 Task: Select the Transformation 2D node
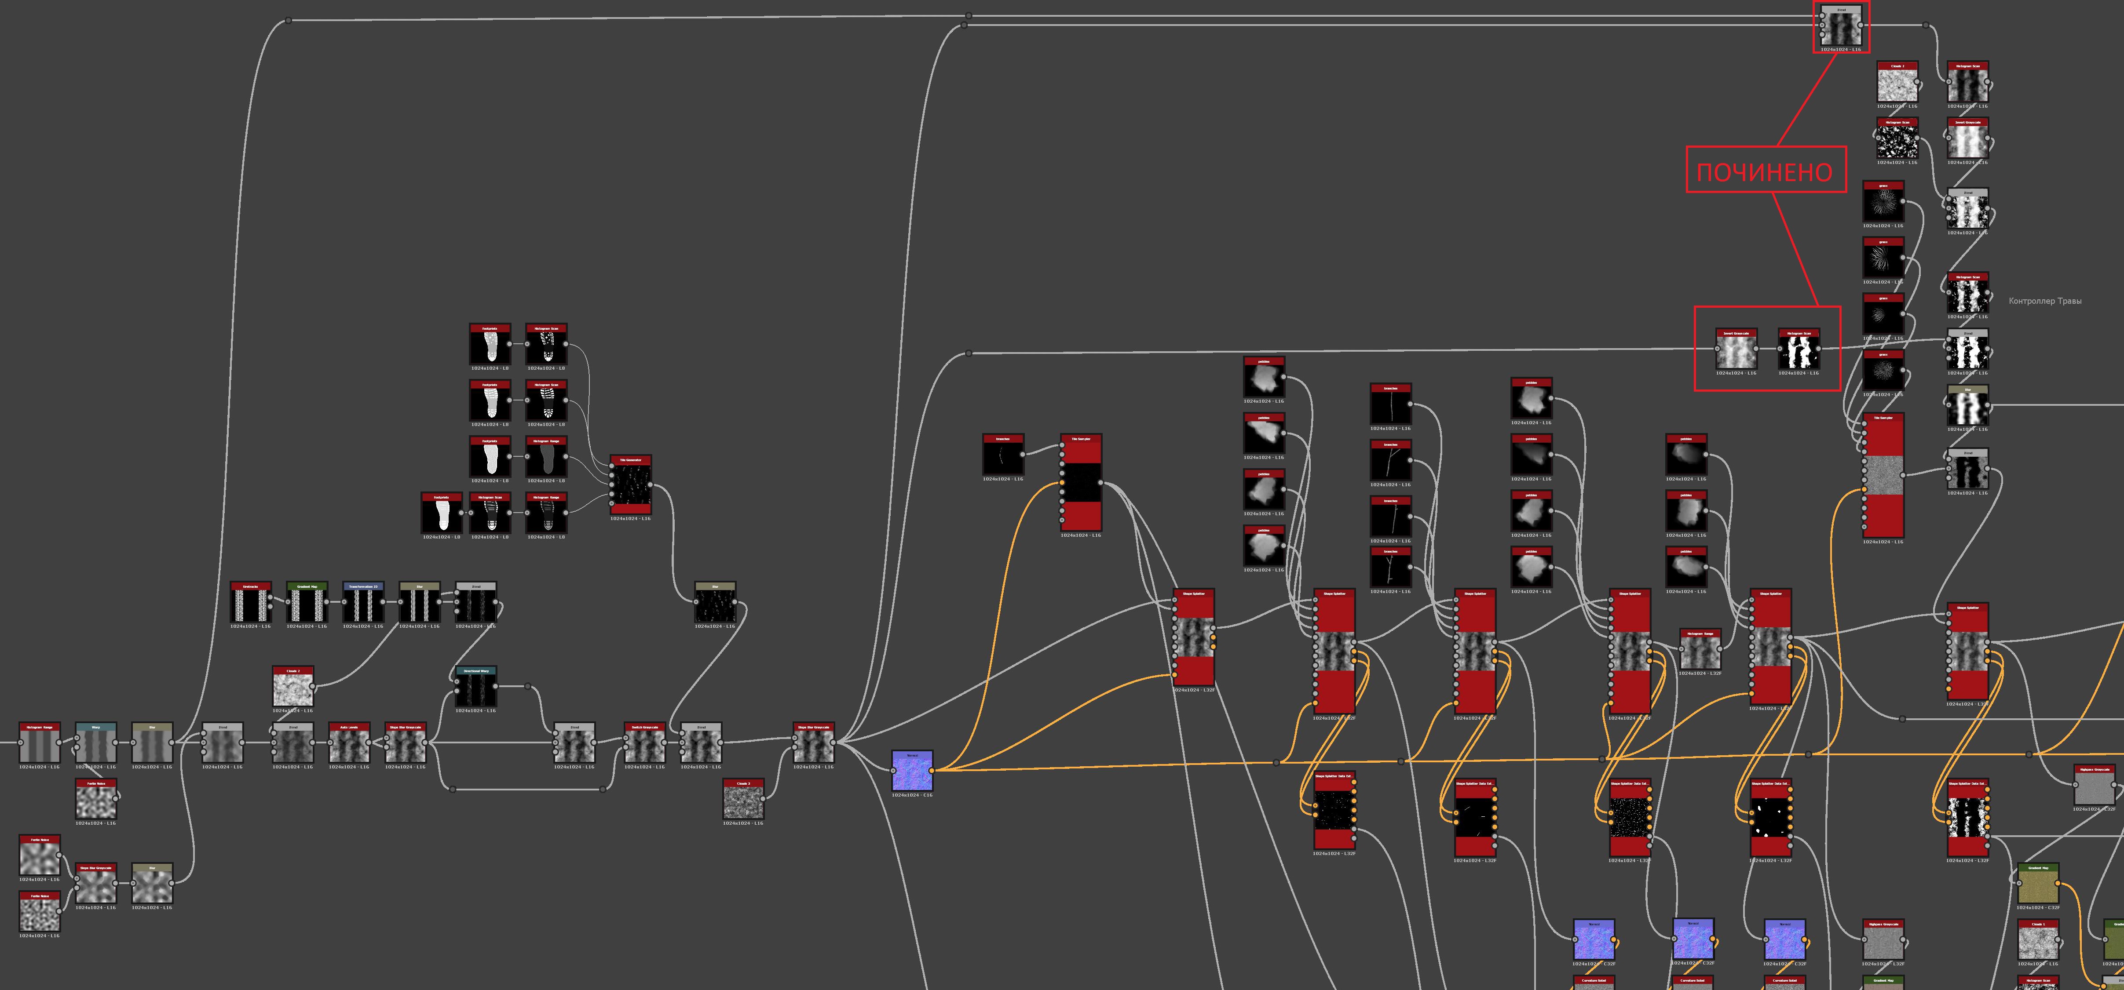(x=363, y=604)
